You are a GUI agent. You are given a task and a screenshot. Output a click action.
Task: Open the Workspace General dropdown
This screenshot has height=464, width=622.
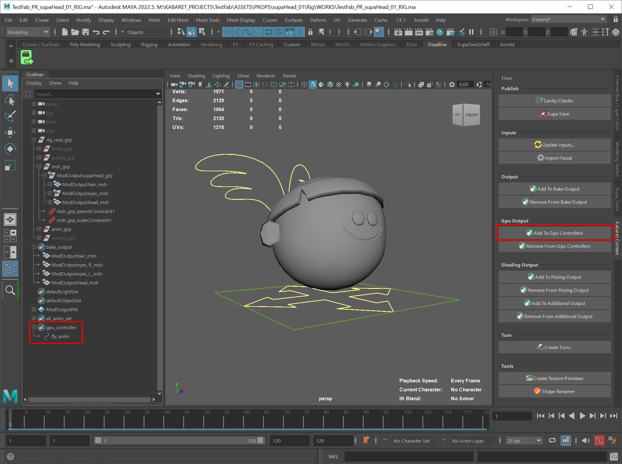tap(569, 19)
